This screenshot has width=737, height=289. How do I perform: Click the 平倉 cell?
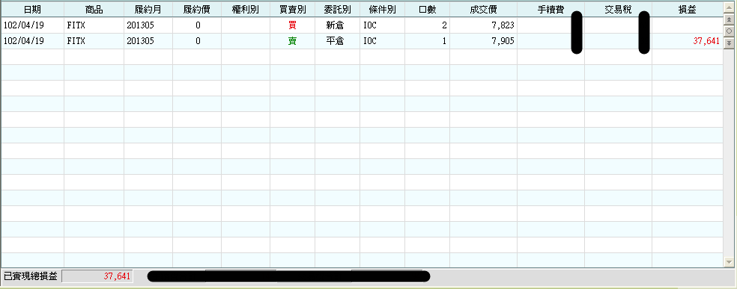[337, 41]
